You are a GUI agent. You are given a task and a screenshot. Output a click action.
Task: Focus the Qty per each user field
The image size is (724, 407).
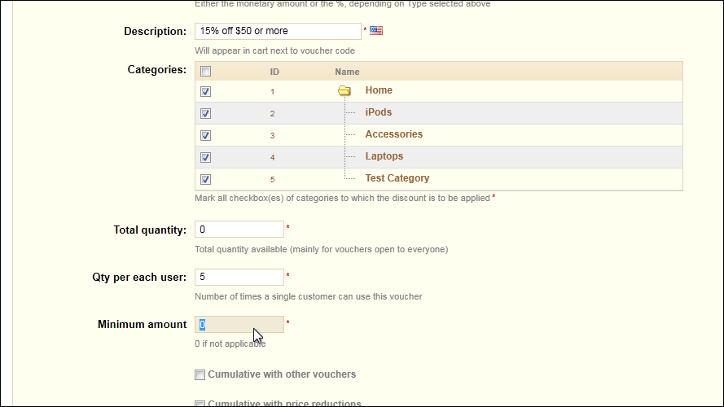[x=239, y=277]
